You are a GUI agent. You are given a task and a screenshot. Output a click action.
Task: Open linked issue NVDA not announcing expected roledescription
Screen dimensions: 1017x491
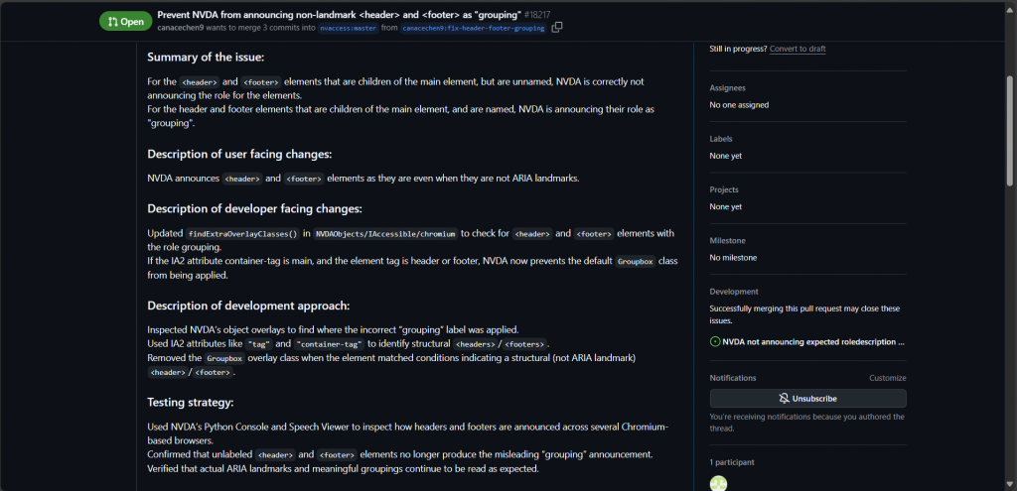[813, 341]
